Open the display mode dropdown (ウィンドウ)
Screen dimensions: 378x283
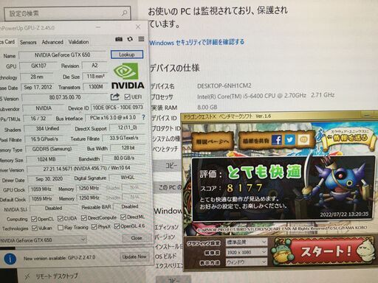point(247,262)
